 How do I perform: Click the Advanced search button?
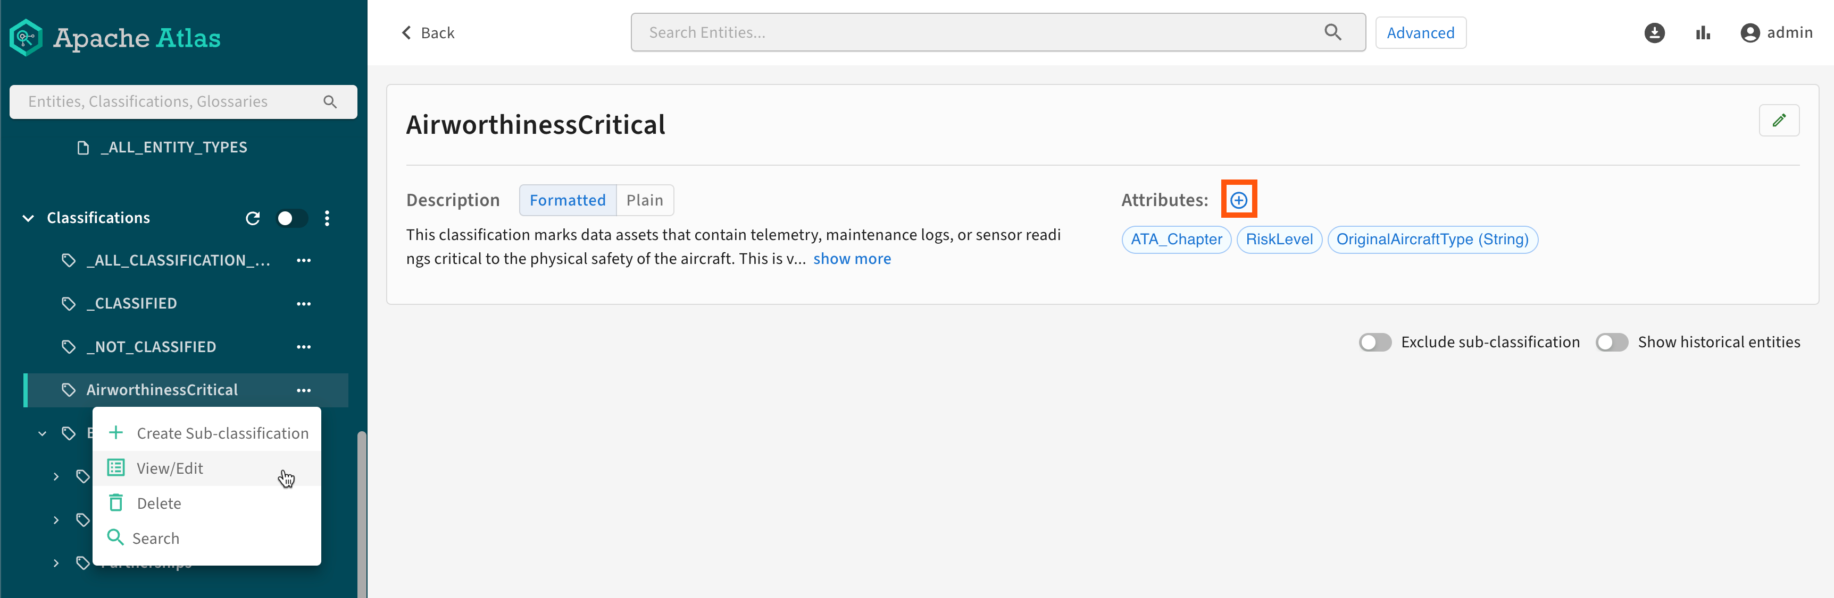[x=1420, y=33]
